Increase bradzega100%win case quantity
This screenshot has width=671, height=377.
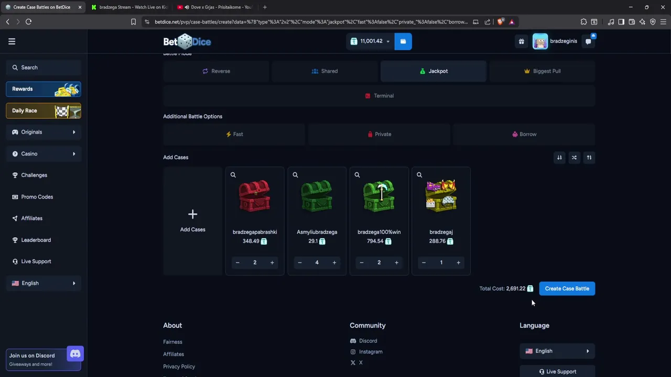(396, 262)
